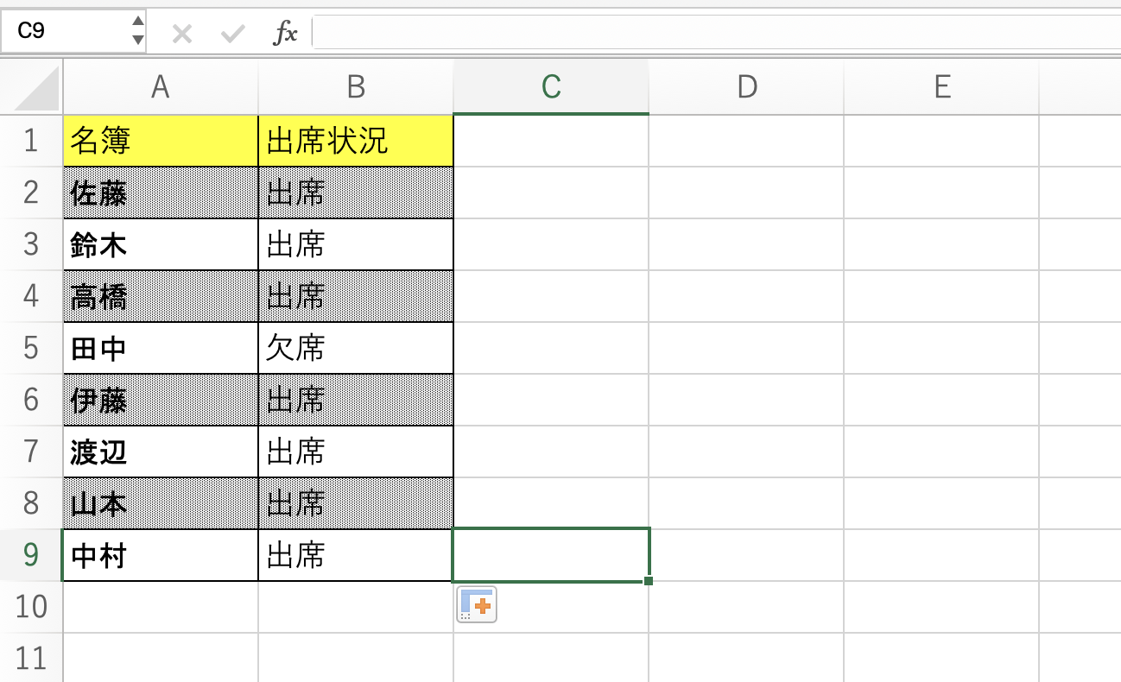This screenshot has width=1121, height=682.
Task: Select the cell containing 中村
Action: click(160, 555)
